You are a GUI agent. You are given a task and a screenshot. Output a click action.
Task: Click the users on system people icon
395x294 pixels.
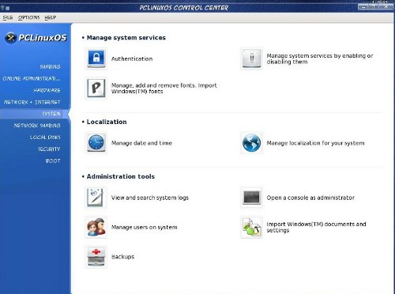coord(96,227)
